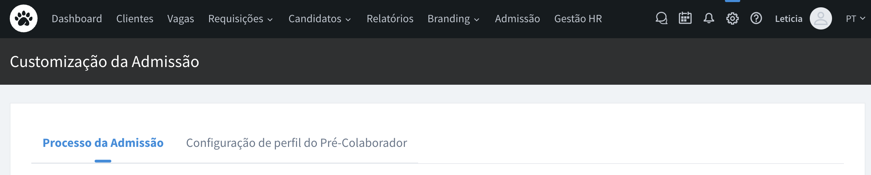
Task: Open the calendar icon
Action: click(685, 18)
